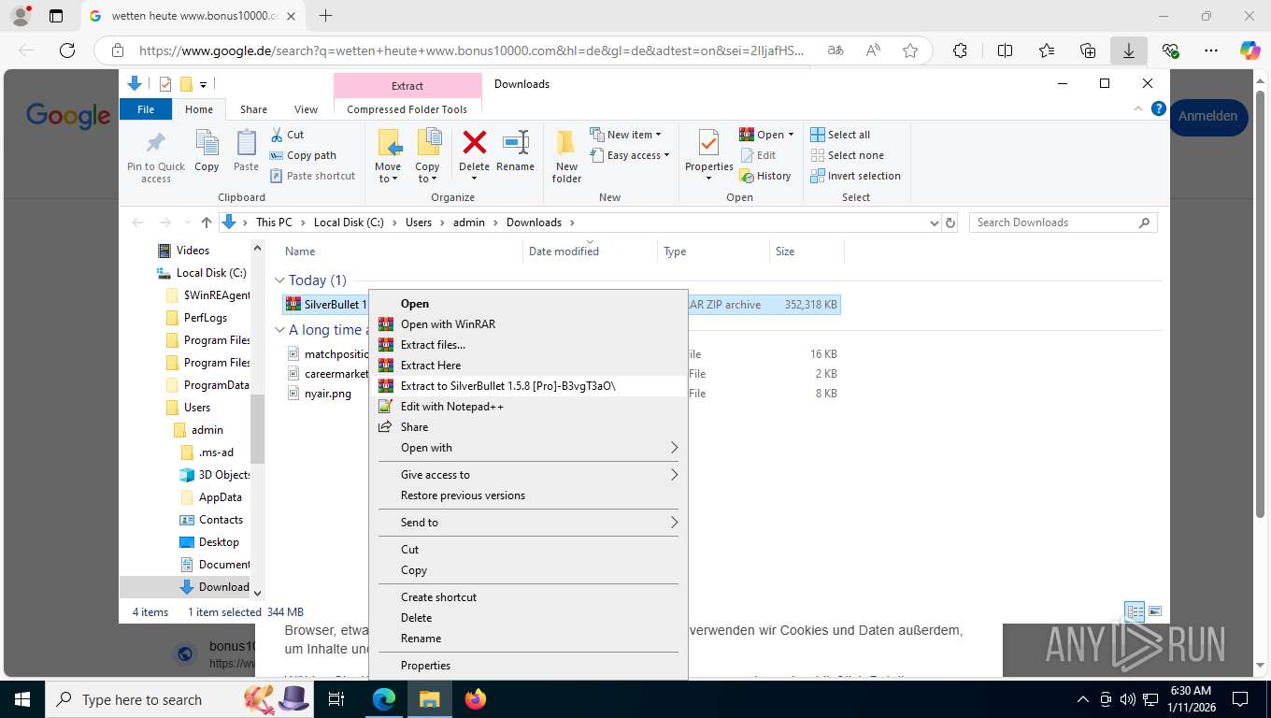Create a New folder from ribbon
This screenshot has width=1271, height=718.
(566, 156)
